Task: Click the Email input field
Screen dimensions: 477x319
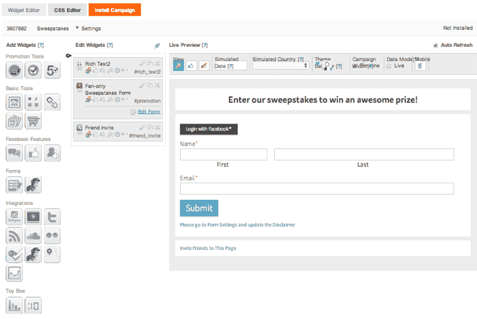Action: tap(317, 188)
